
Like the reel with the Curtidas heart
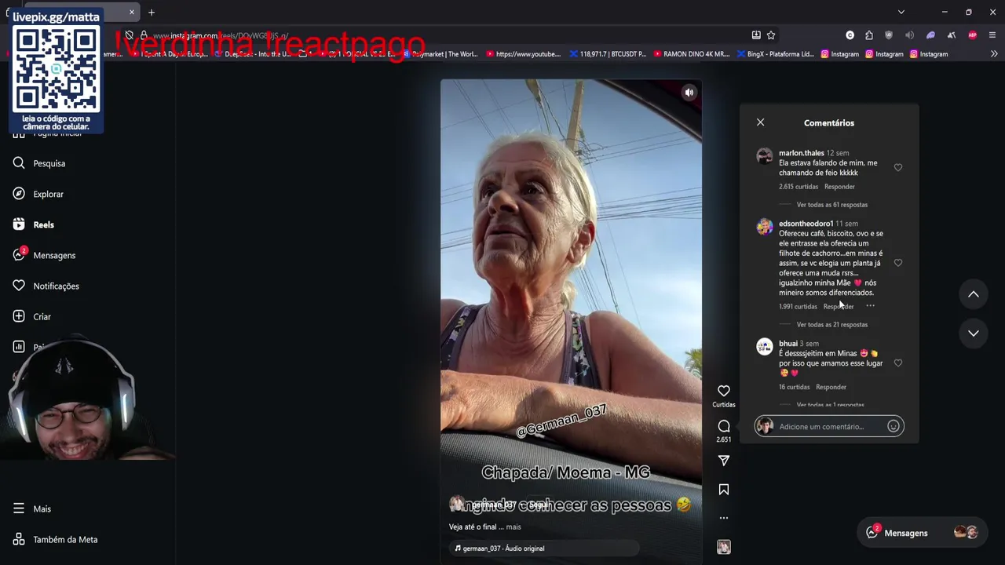tap(724, 391)
